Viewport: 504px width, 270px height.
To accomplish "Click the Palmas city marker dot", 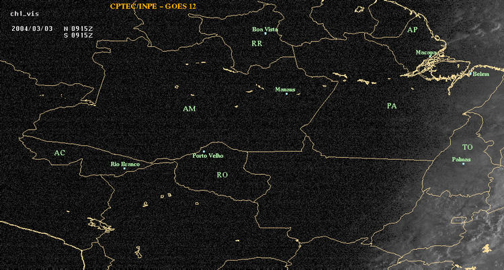I will [463, 164].
